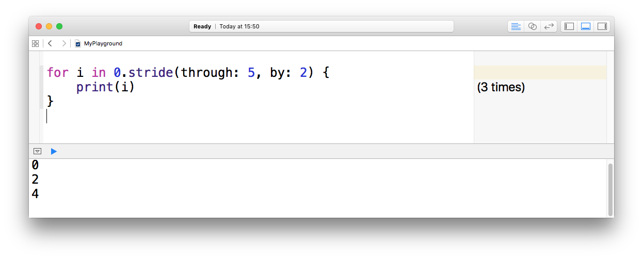Click the (3 times) result
Screen dimensions: 643x259
coord(501,87)
